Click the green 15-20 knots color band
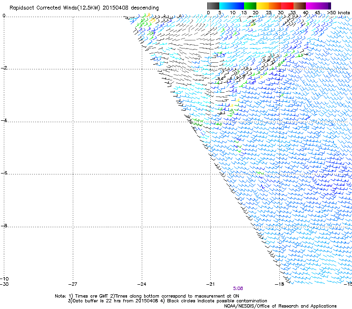Screen dimensions: 352x309 tap(250, 6)
